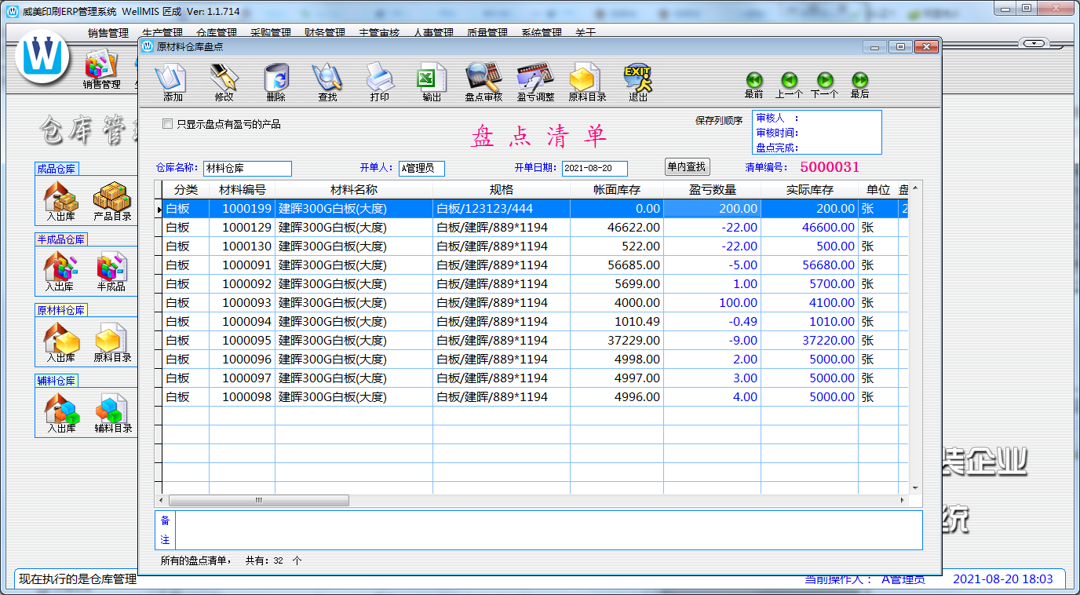The image size is (1080, 595).
Task: Open 原料目录 in the left sidebar
Action: tap(112, 343)
